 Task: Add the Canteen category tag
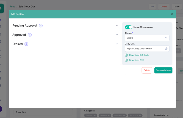tap(91, 115)
